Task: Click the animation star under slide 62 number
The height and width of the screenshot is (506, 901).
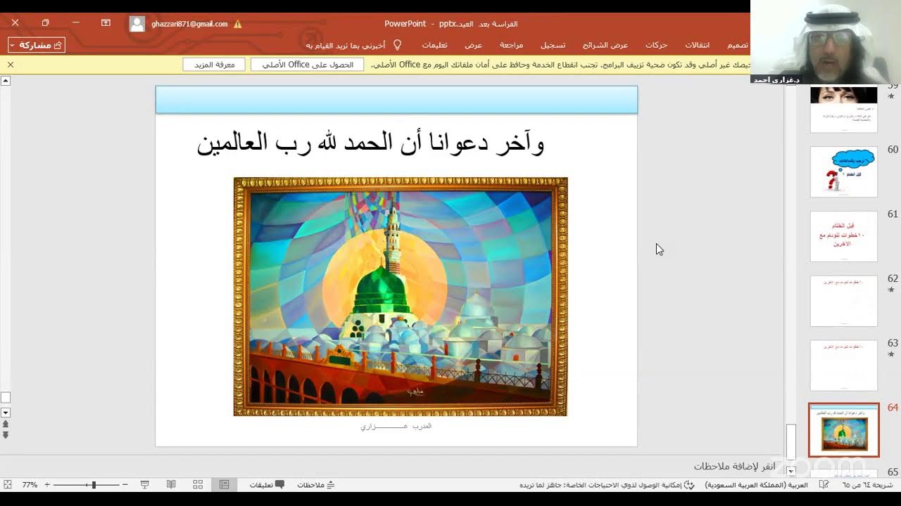Action: (x=891, y=290)
